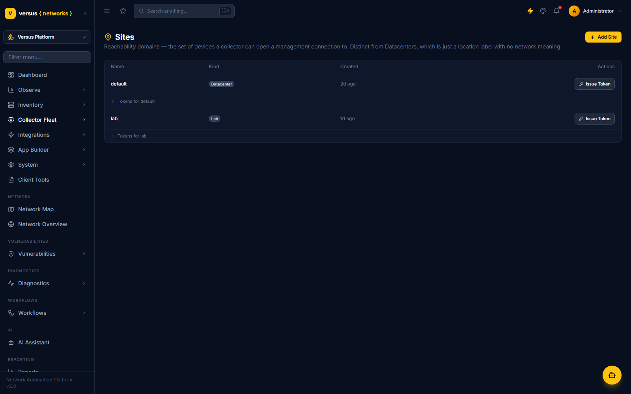The width and height of the screenshot is (631, 394).
Task: Expand the Workflows submenu chevron
Action: [x=84, y=313]
